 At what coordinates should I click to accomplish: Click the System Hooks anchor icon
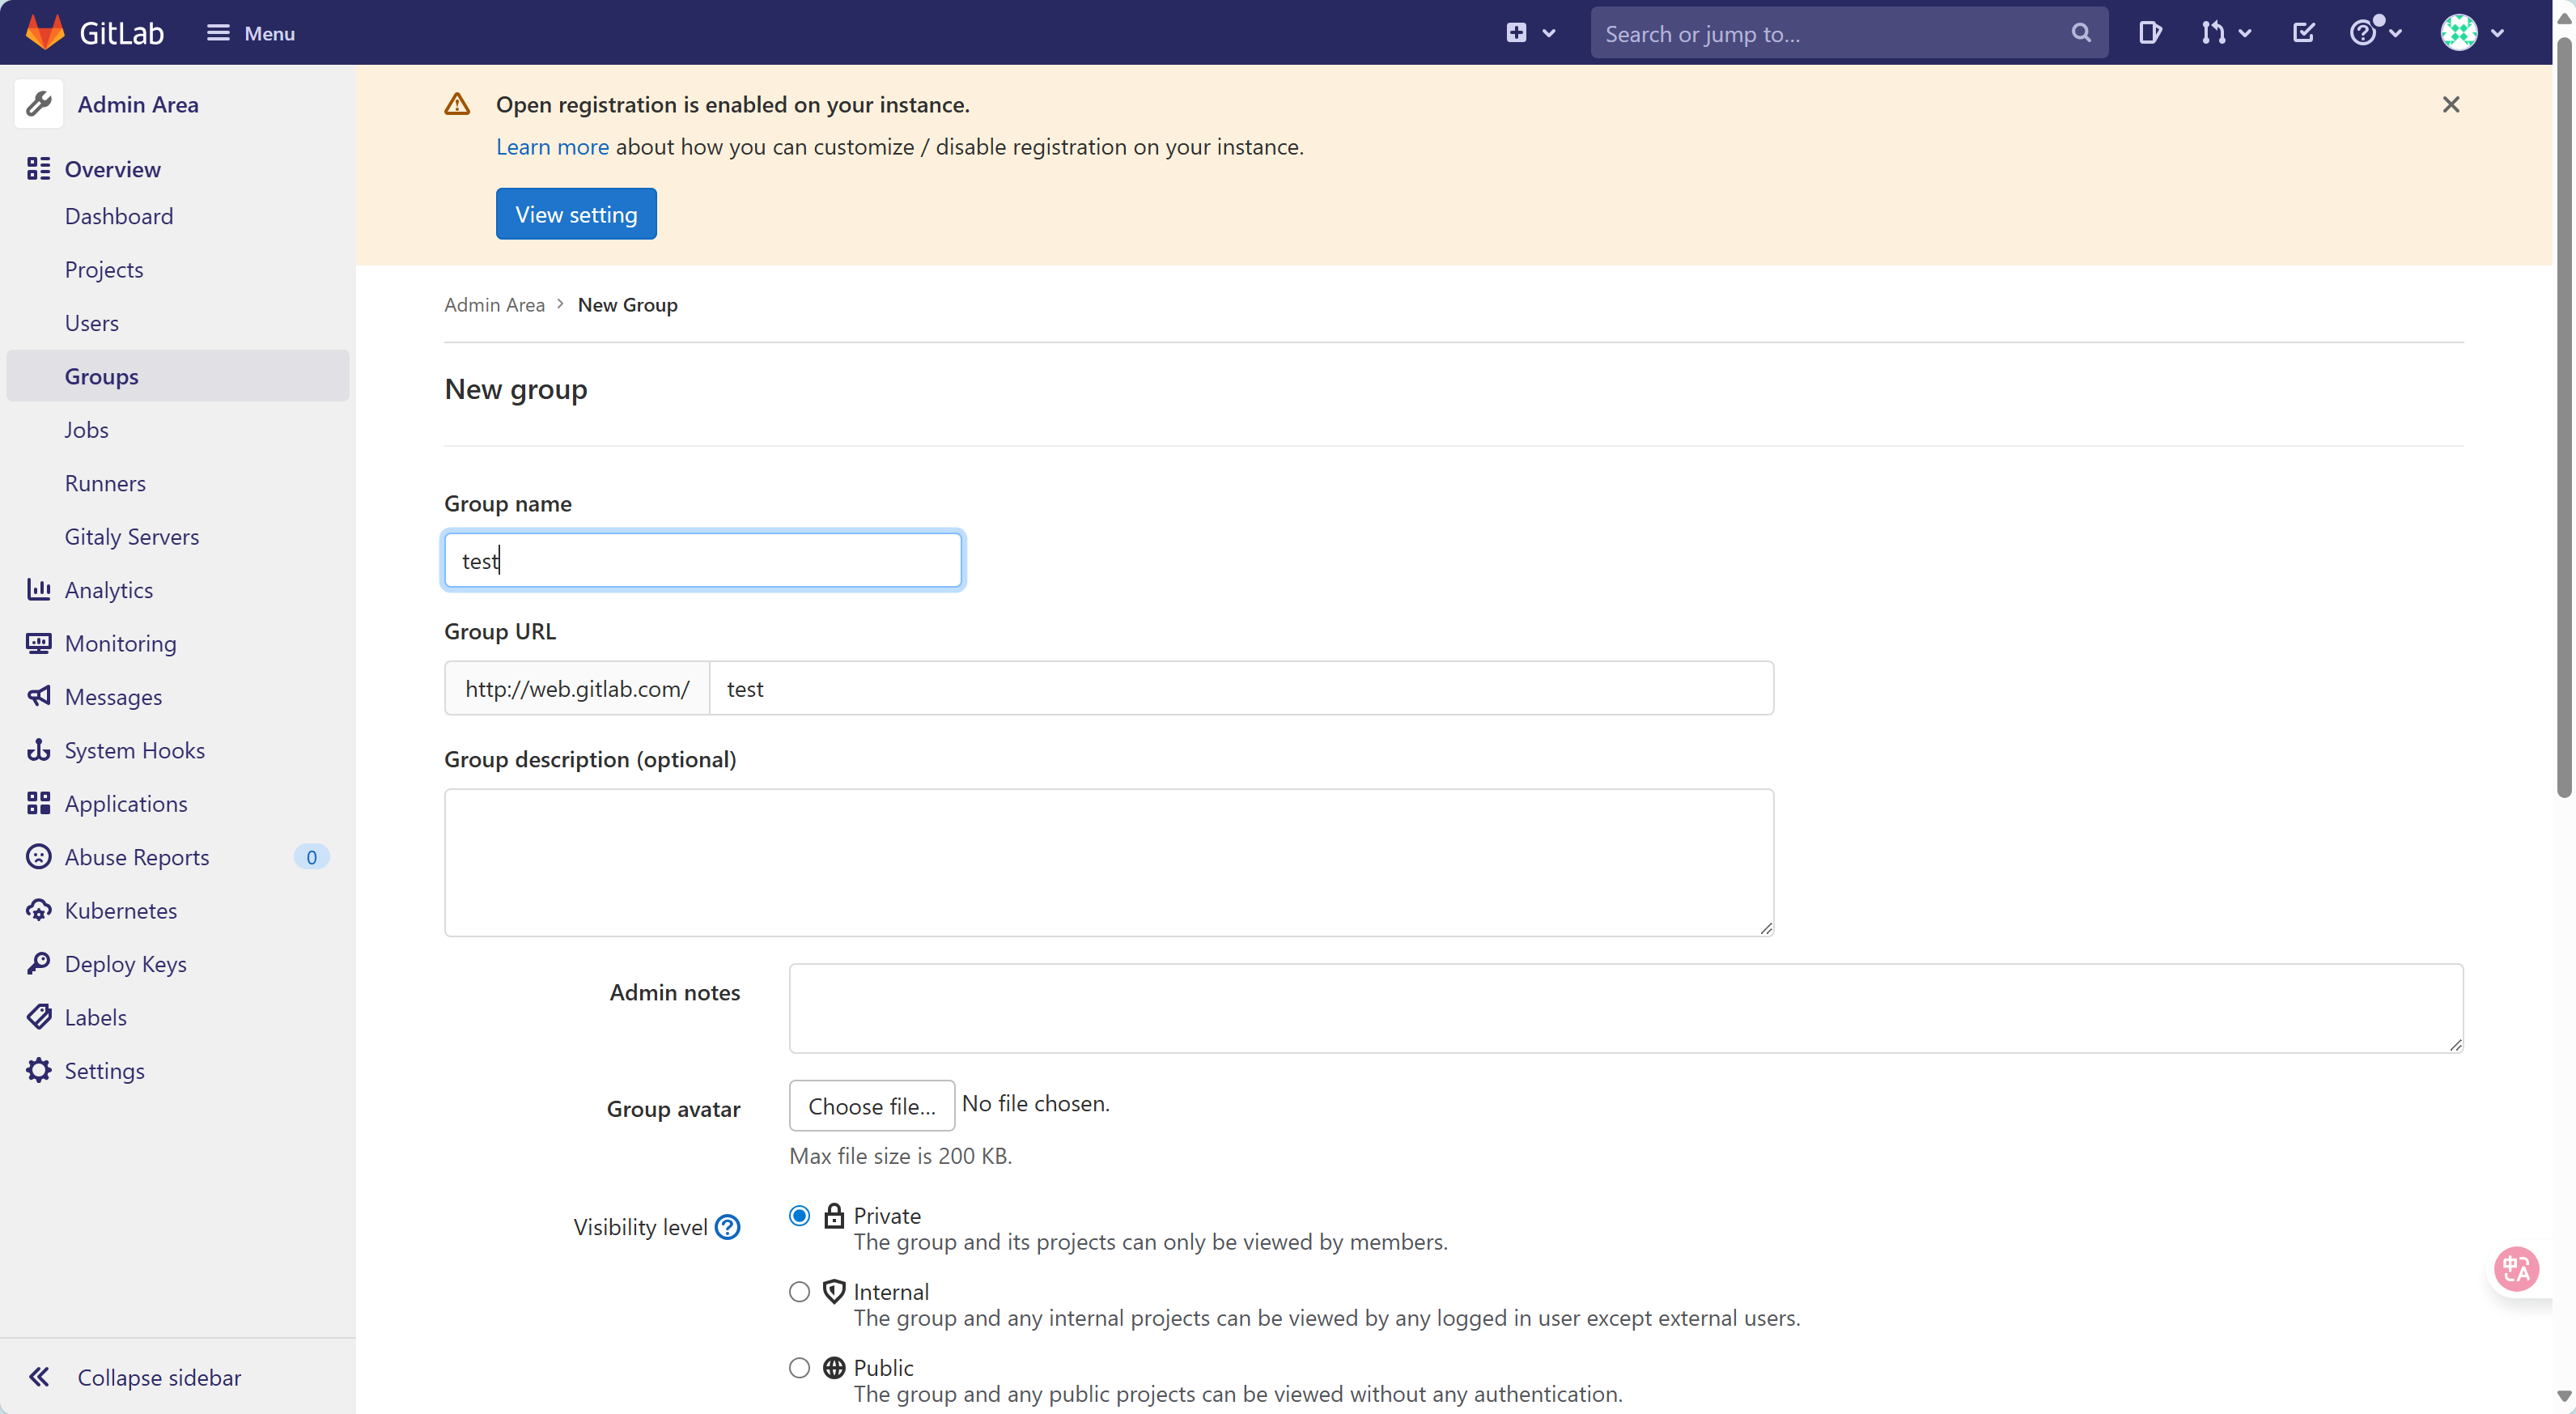tap(38, 750)
